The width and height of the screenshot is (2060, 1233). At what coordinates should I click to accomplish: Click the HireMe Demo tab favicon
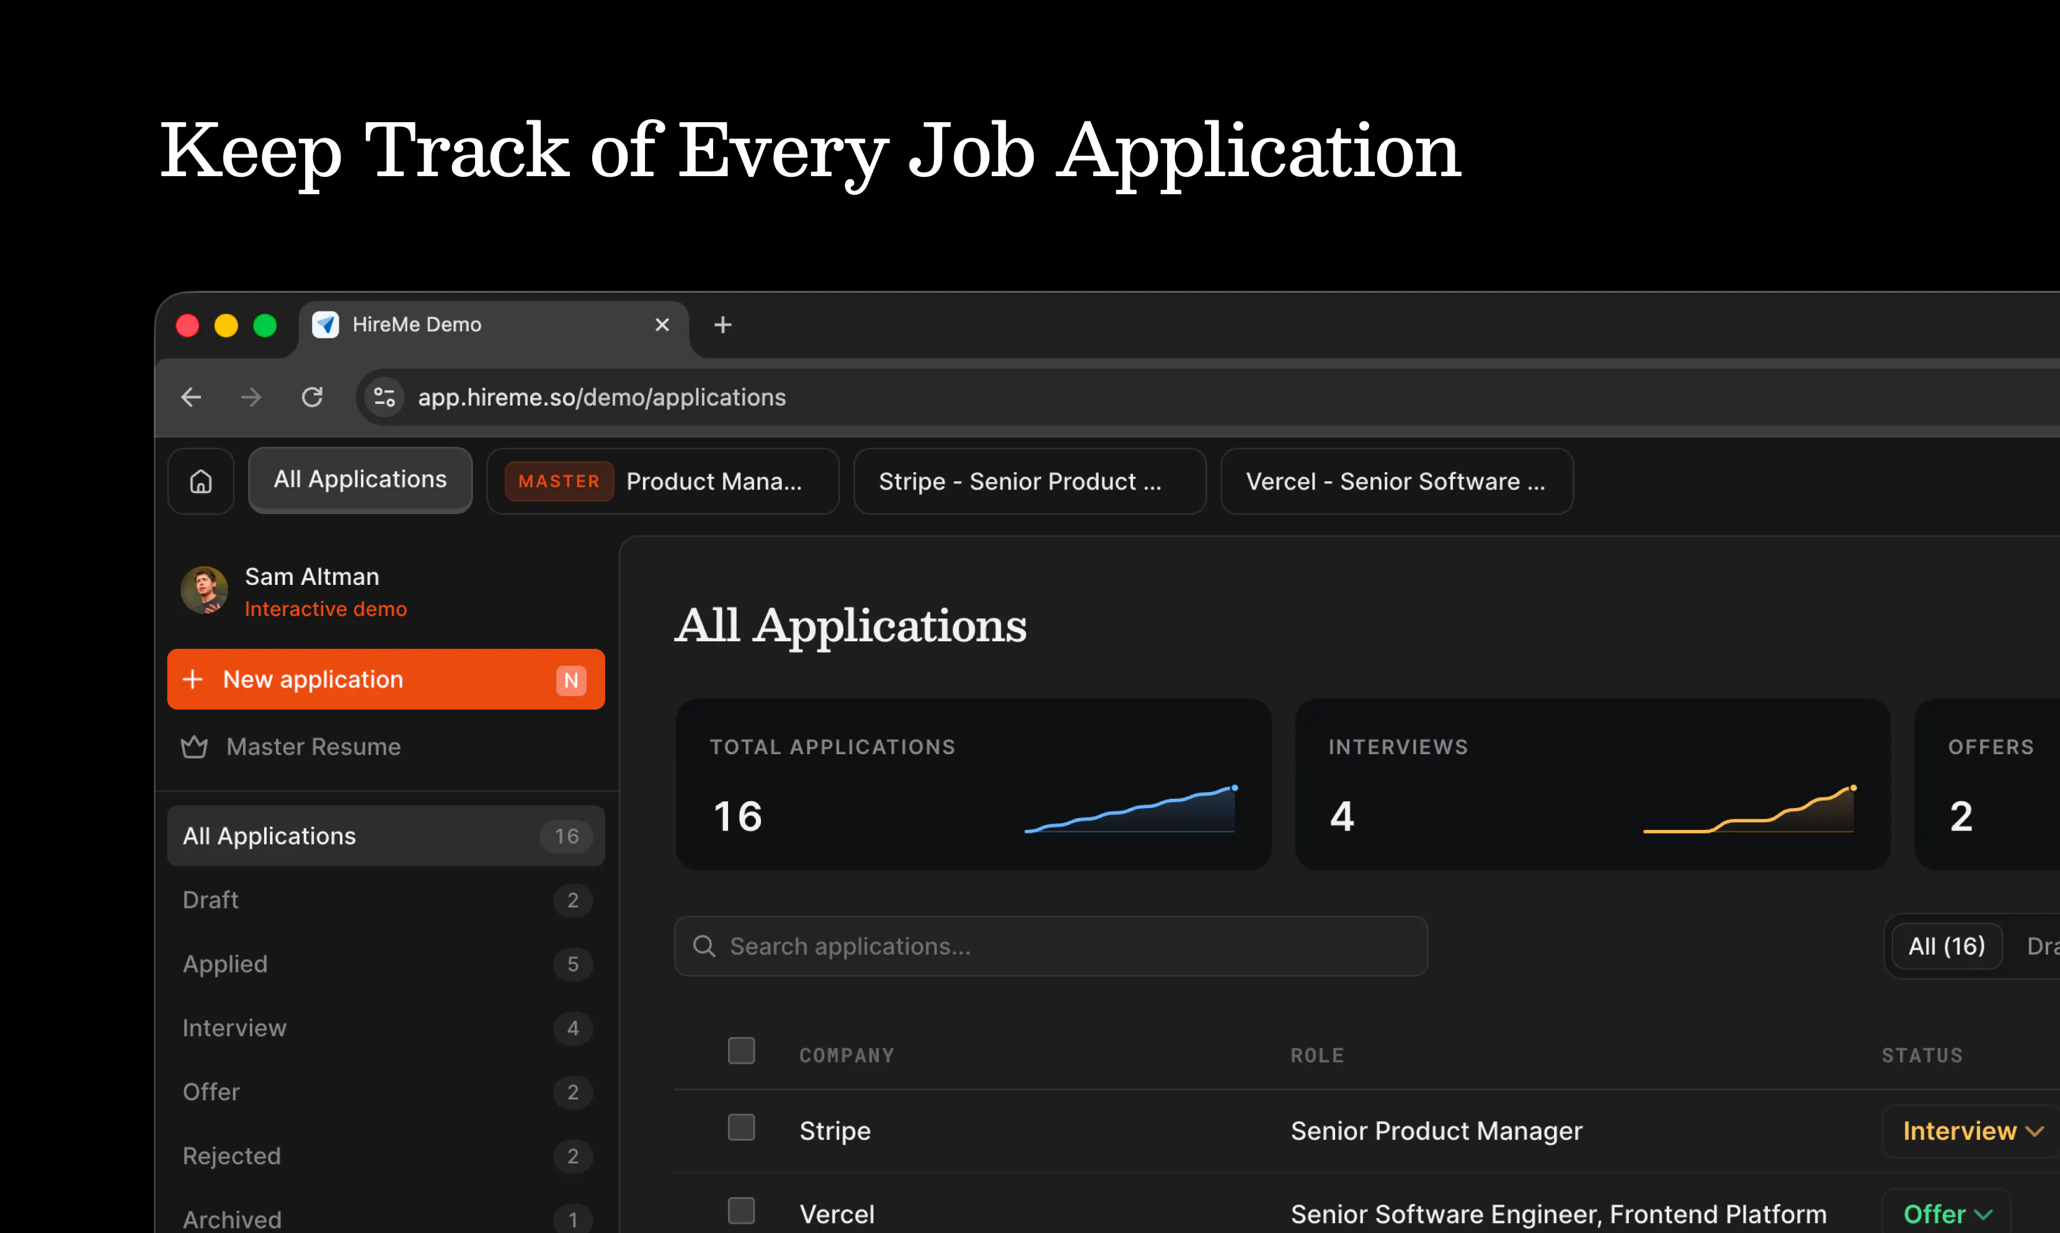coord(326,325)
